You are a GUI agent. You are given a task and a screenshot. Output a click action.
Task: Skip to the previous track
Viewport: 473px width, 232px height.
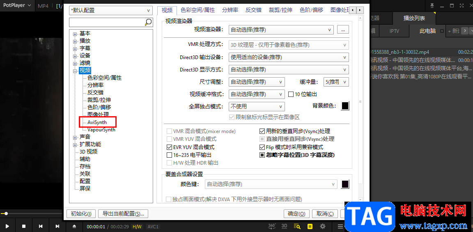point(40,226)
